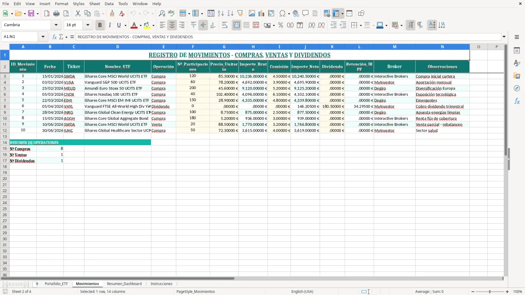525x295 pixels.
Task: Apply the yellow background color swatch
Action: (147, 25)
